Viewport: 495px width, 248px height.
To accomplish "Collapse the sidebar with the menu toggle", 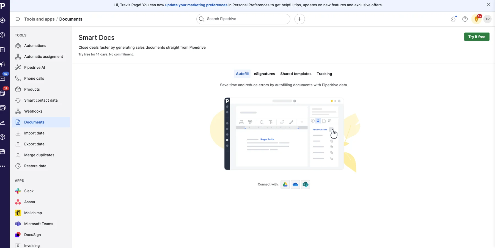I will pos(18,19).
